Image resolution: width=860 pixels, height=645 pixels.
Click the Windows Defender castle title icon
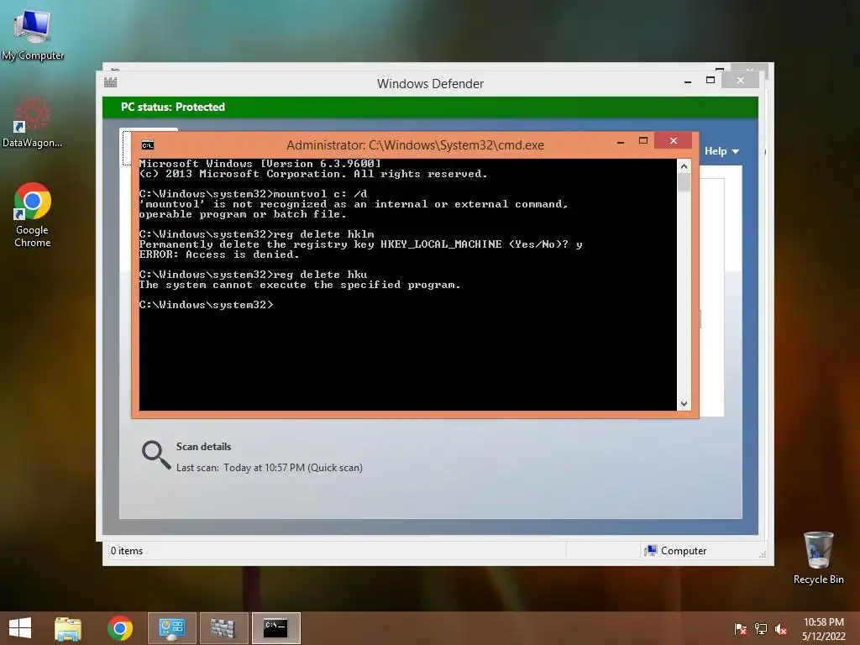tap(110, 83)
